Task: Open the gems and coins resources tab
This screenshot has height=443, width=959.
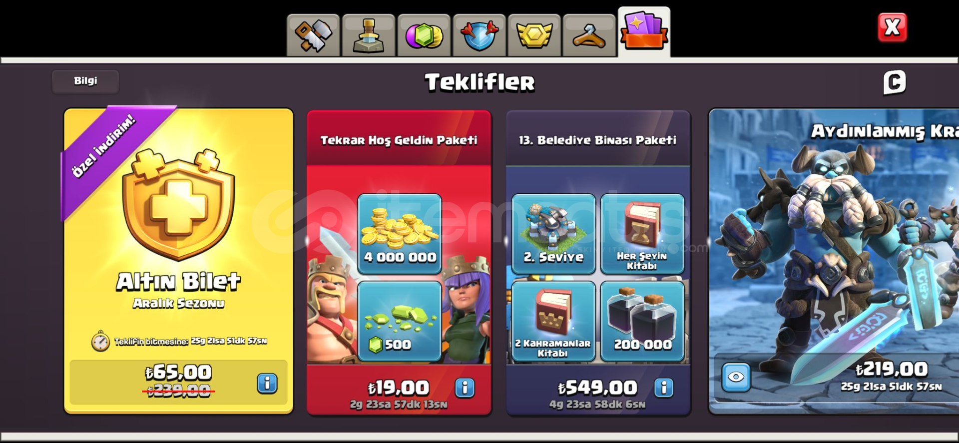Action: [424, 35]
